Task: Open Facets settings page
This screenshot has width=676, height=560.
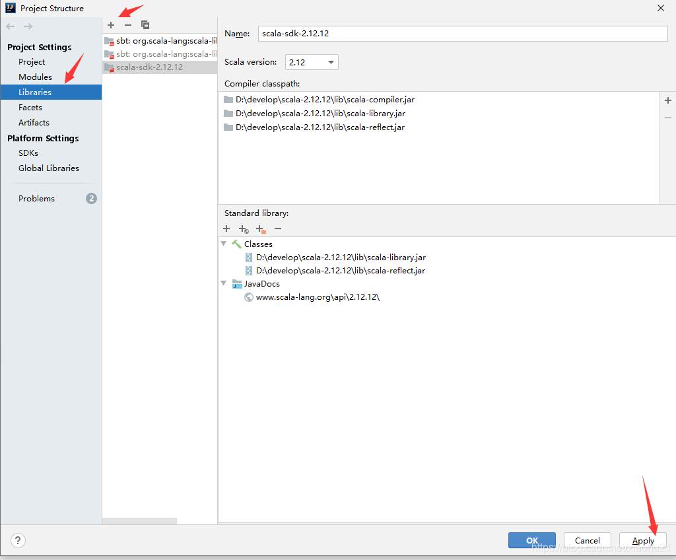Action: (30, 108)
